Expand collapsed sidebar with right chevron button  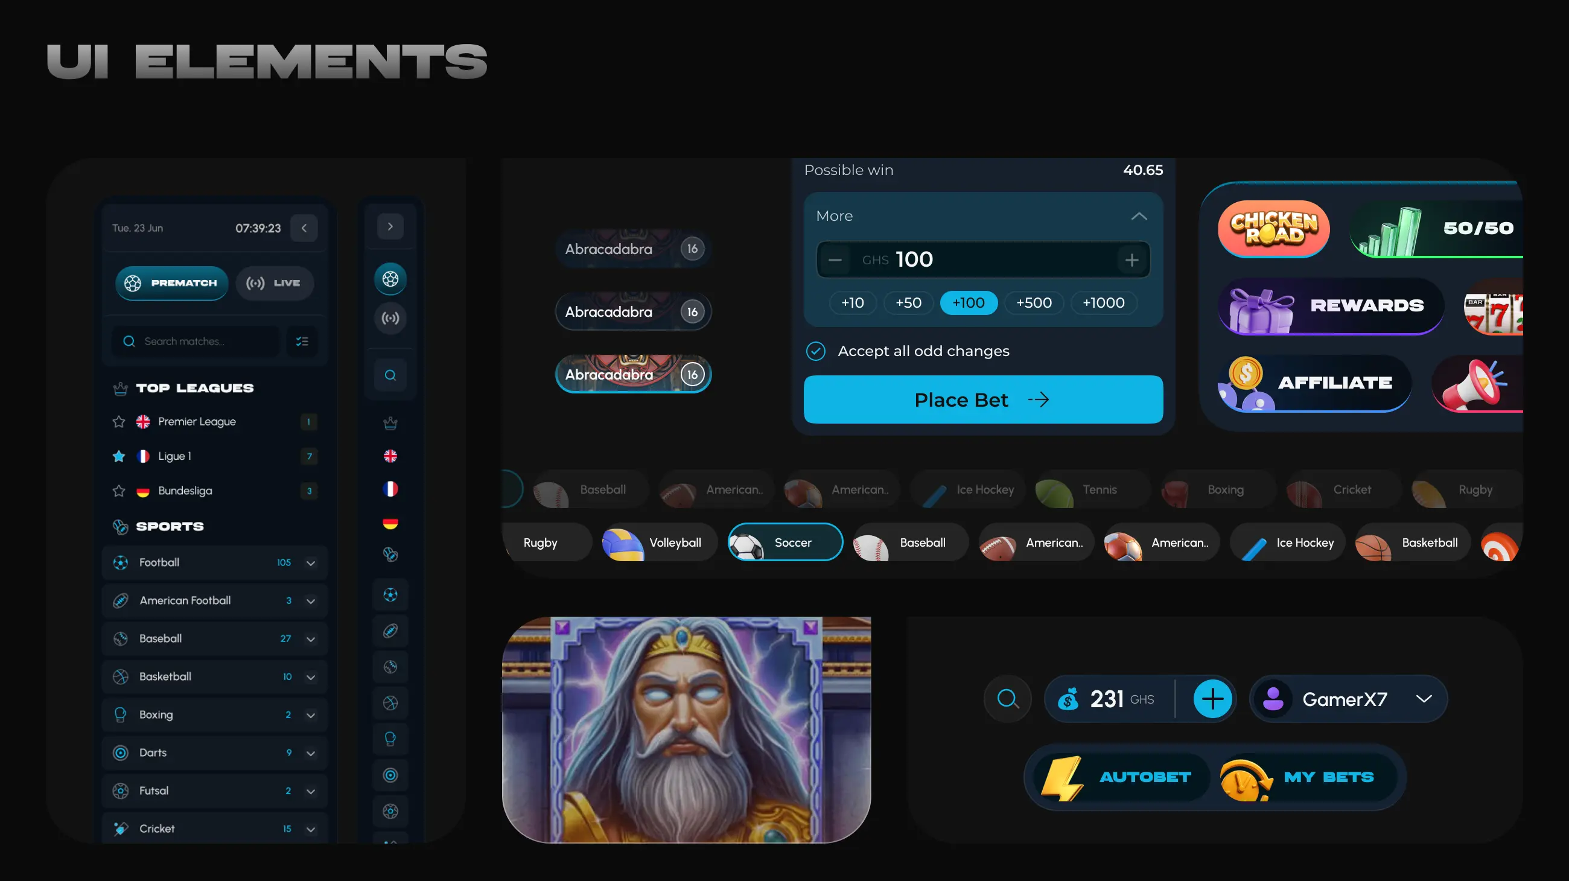pos(390,226)
